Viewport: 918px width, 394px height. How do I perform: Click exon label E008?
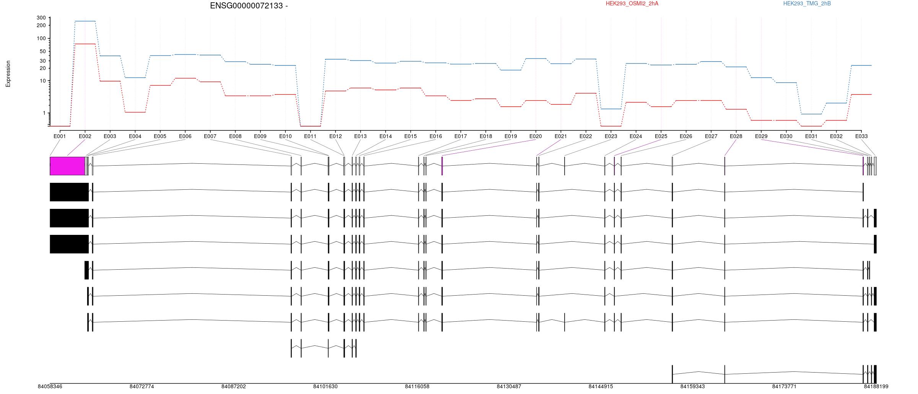click(x=235, y=136)
